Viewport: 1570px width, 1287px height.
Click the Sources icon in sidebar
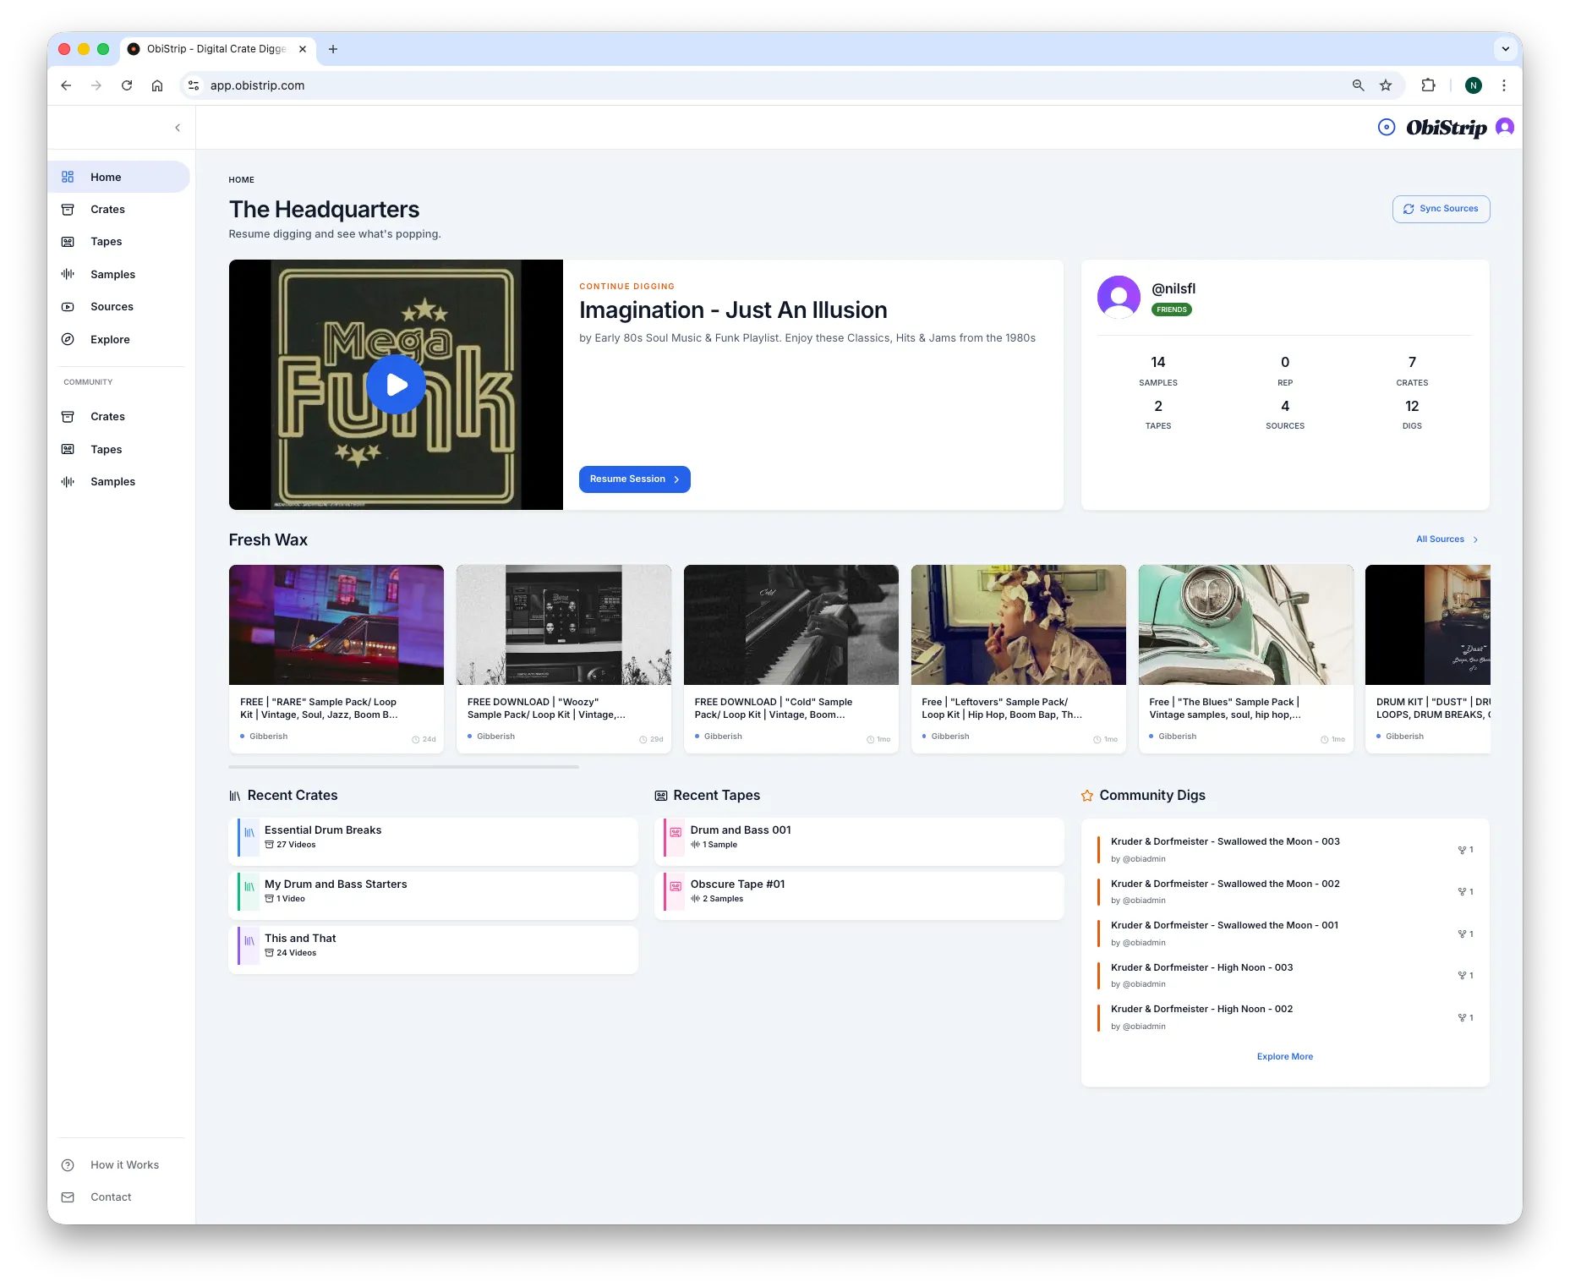point(68,307)
